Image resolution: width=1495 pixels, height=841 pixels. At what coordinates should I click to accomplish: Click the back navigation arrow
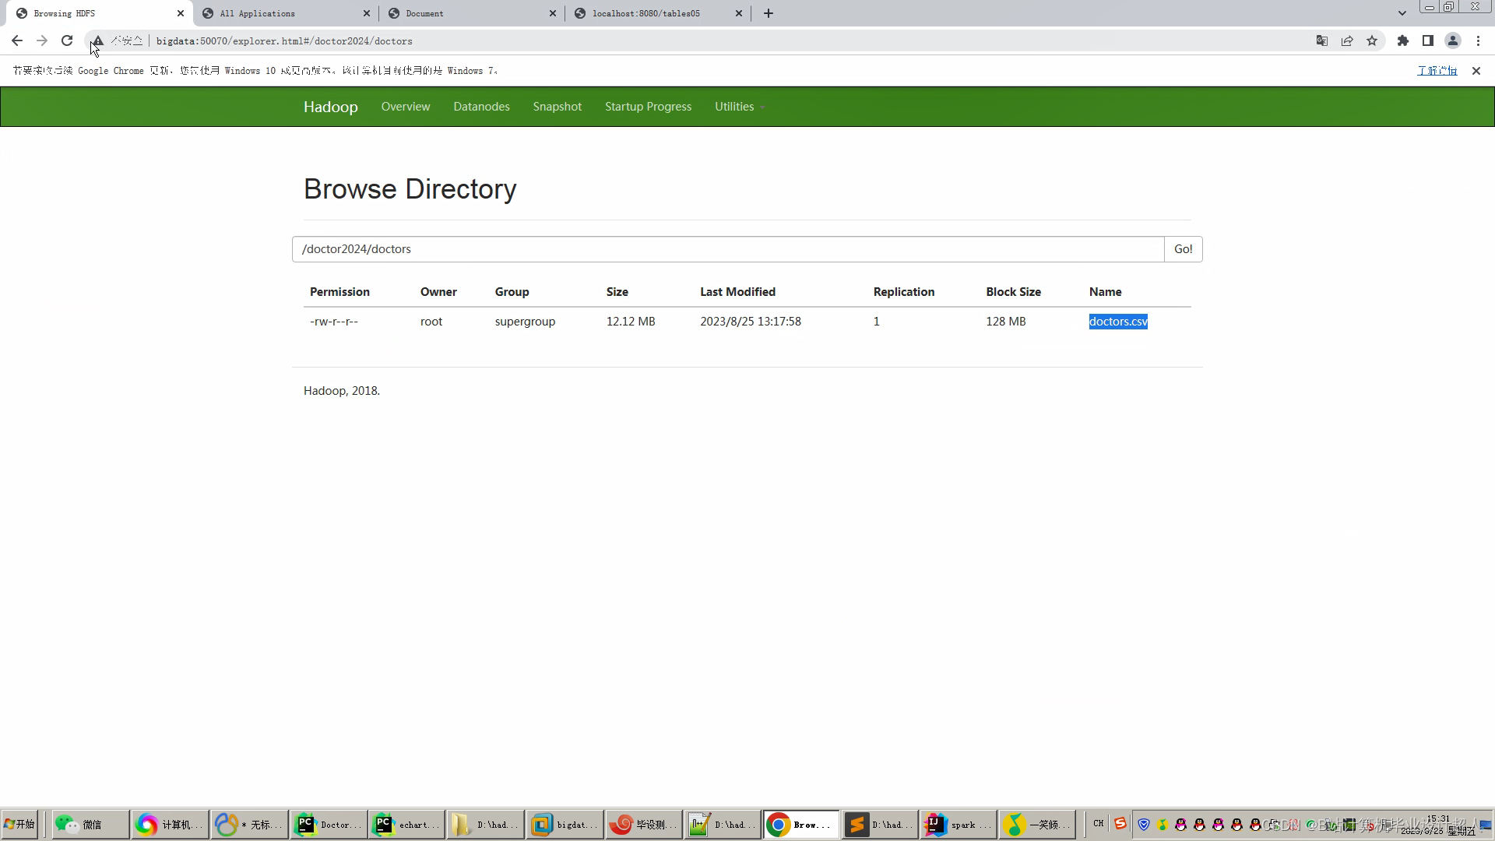(x=17, y=40)
